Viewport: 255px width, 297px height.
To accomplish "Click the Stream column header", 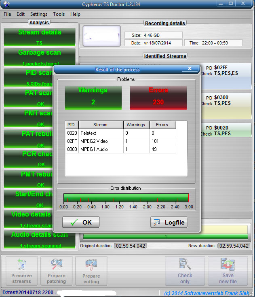I will tap(101, 125).
